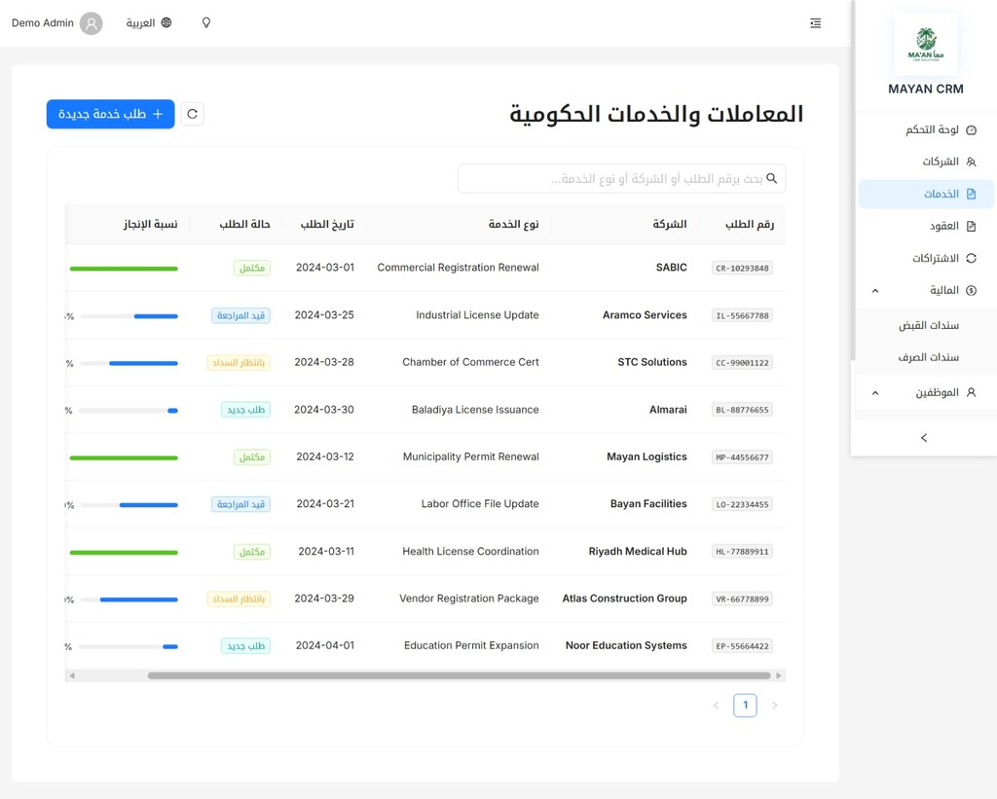997x799 pixels.
Task: Click the refresh icon beside the new service button
Action: 192,114
